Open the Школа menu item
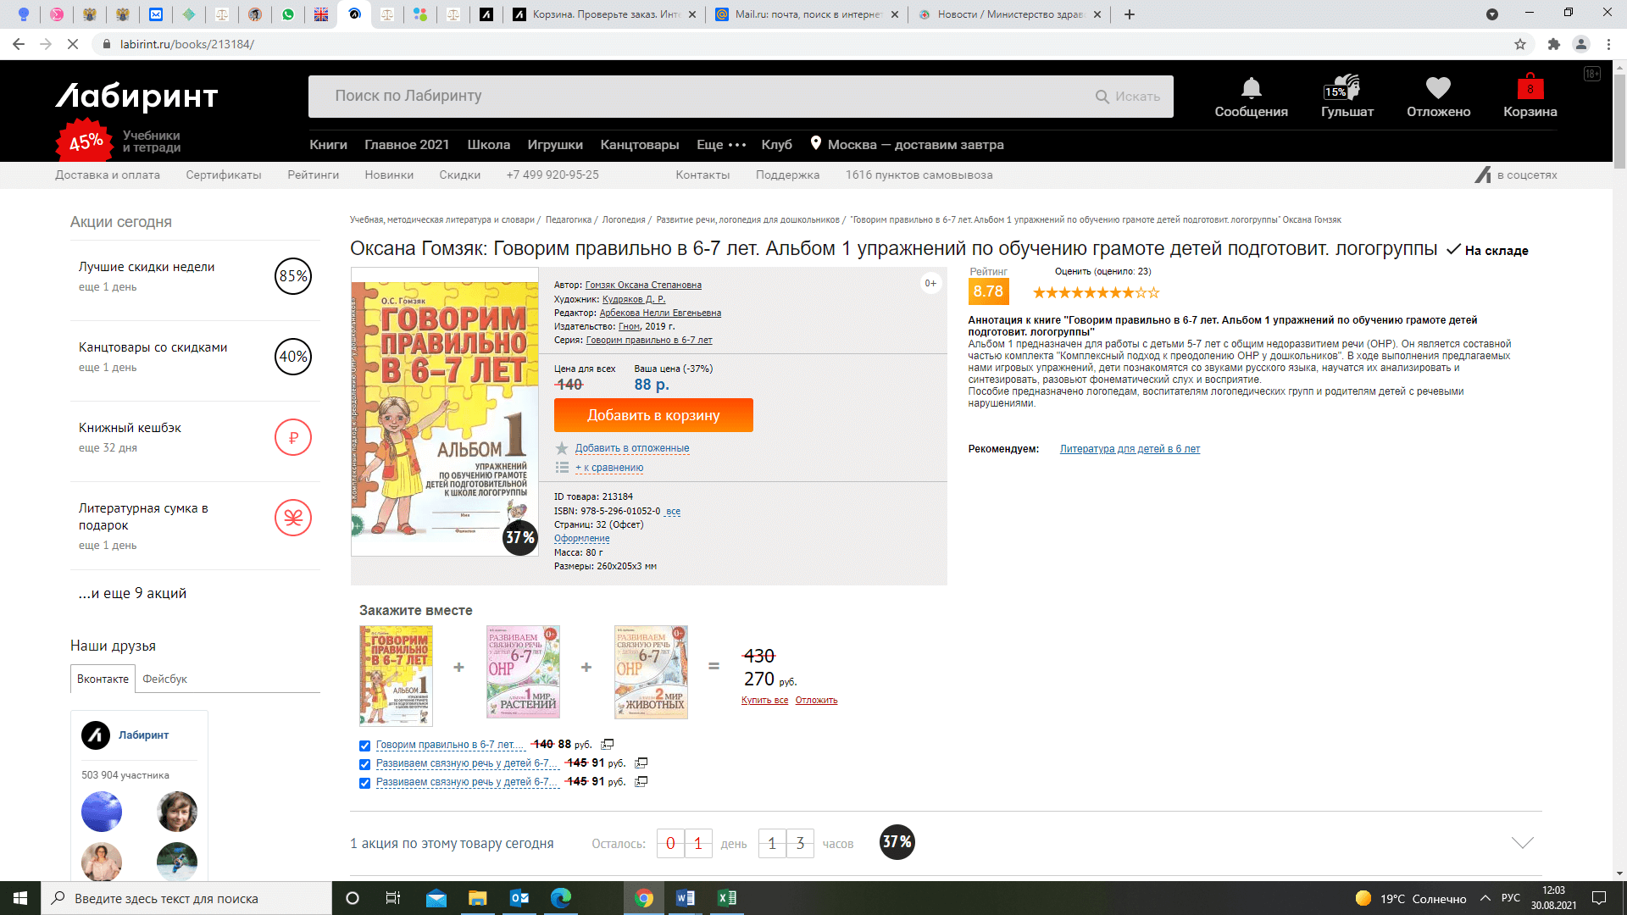The image size is (1627, 915). point(489,145)
